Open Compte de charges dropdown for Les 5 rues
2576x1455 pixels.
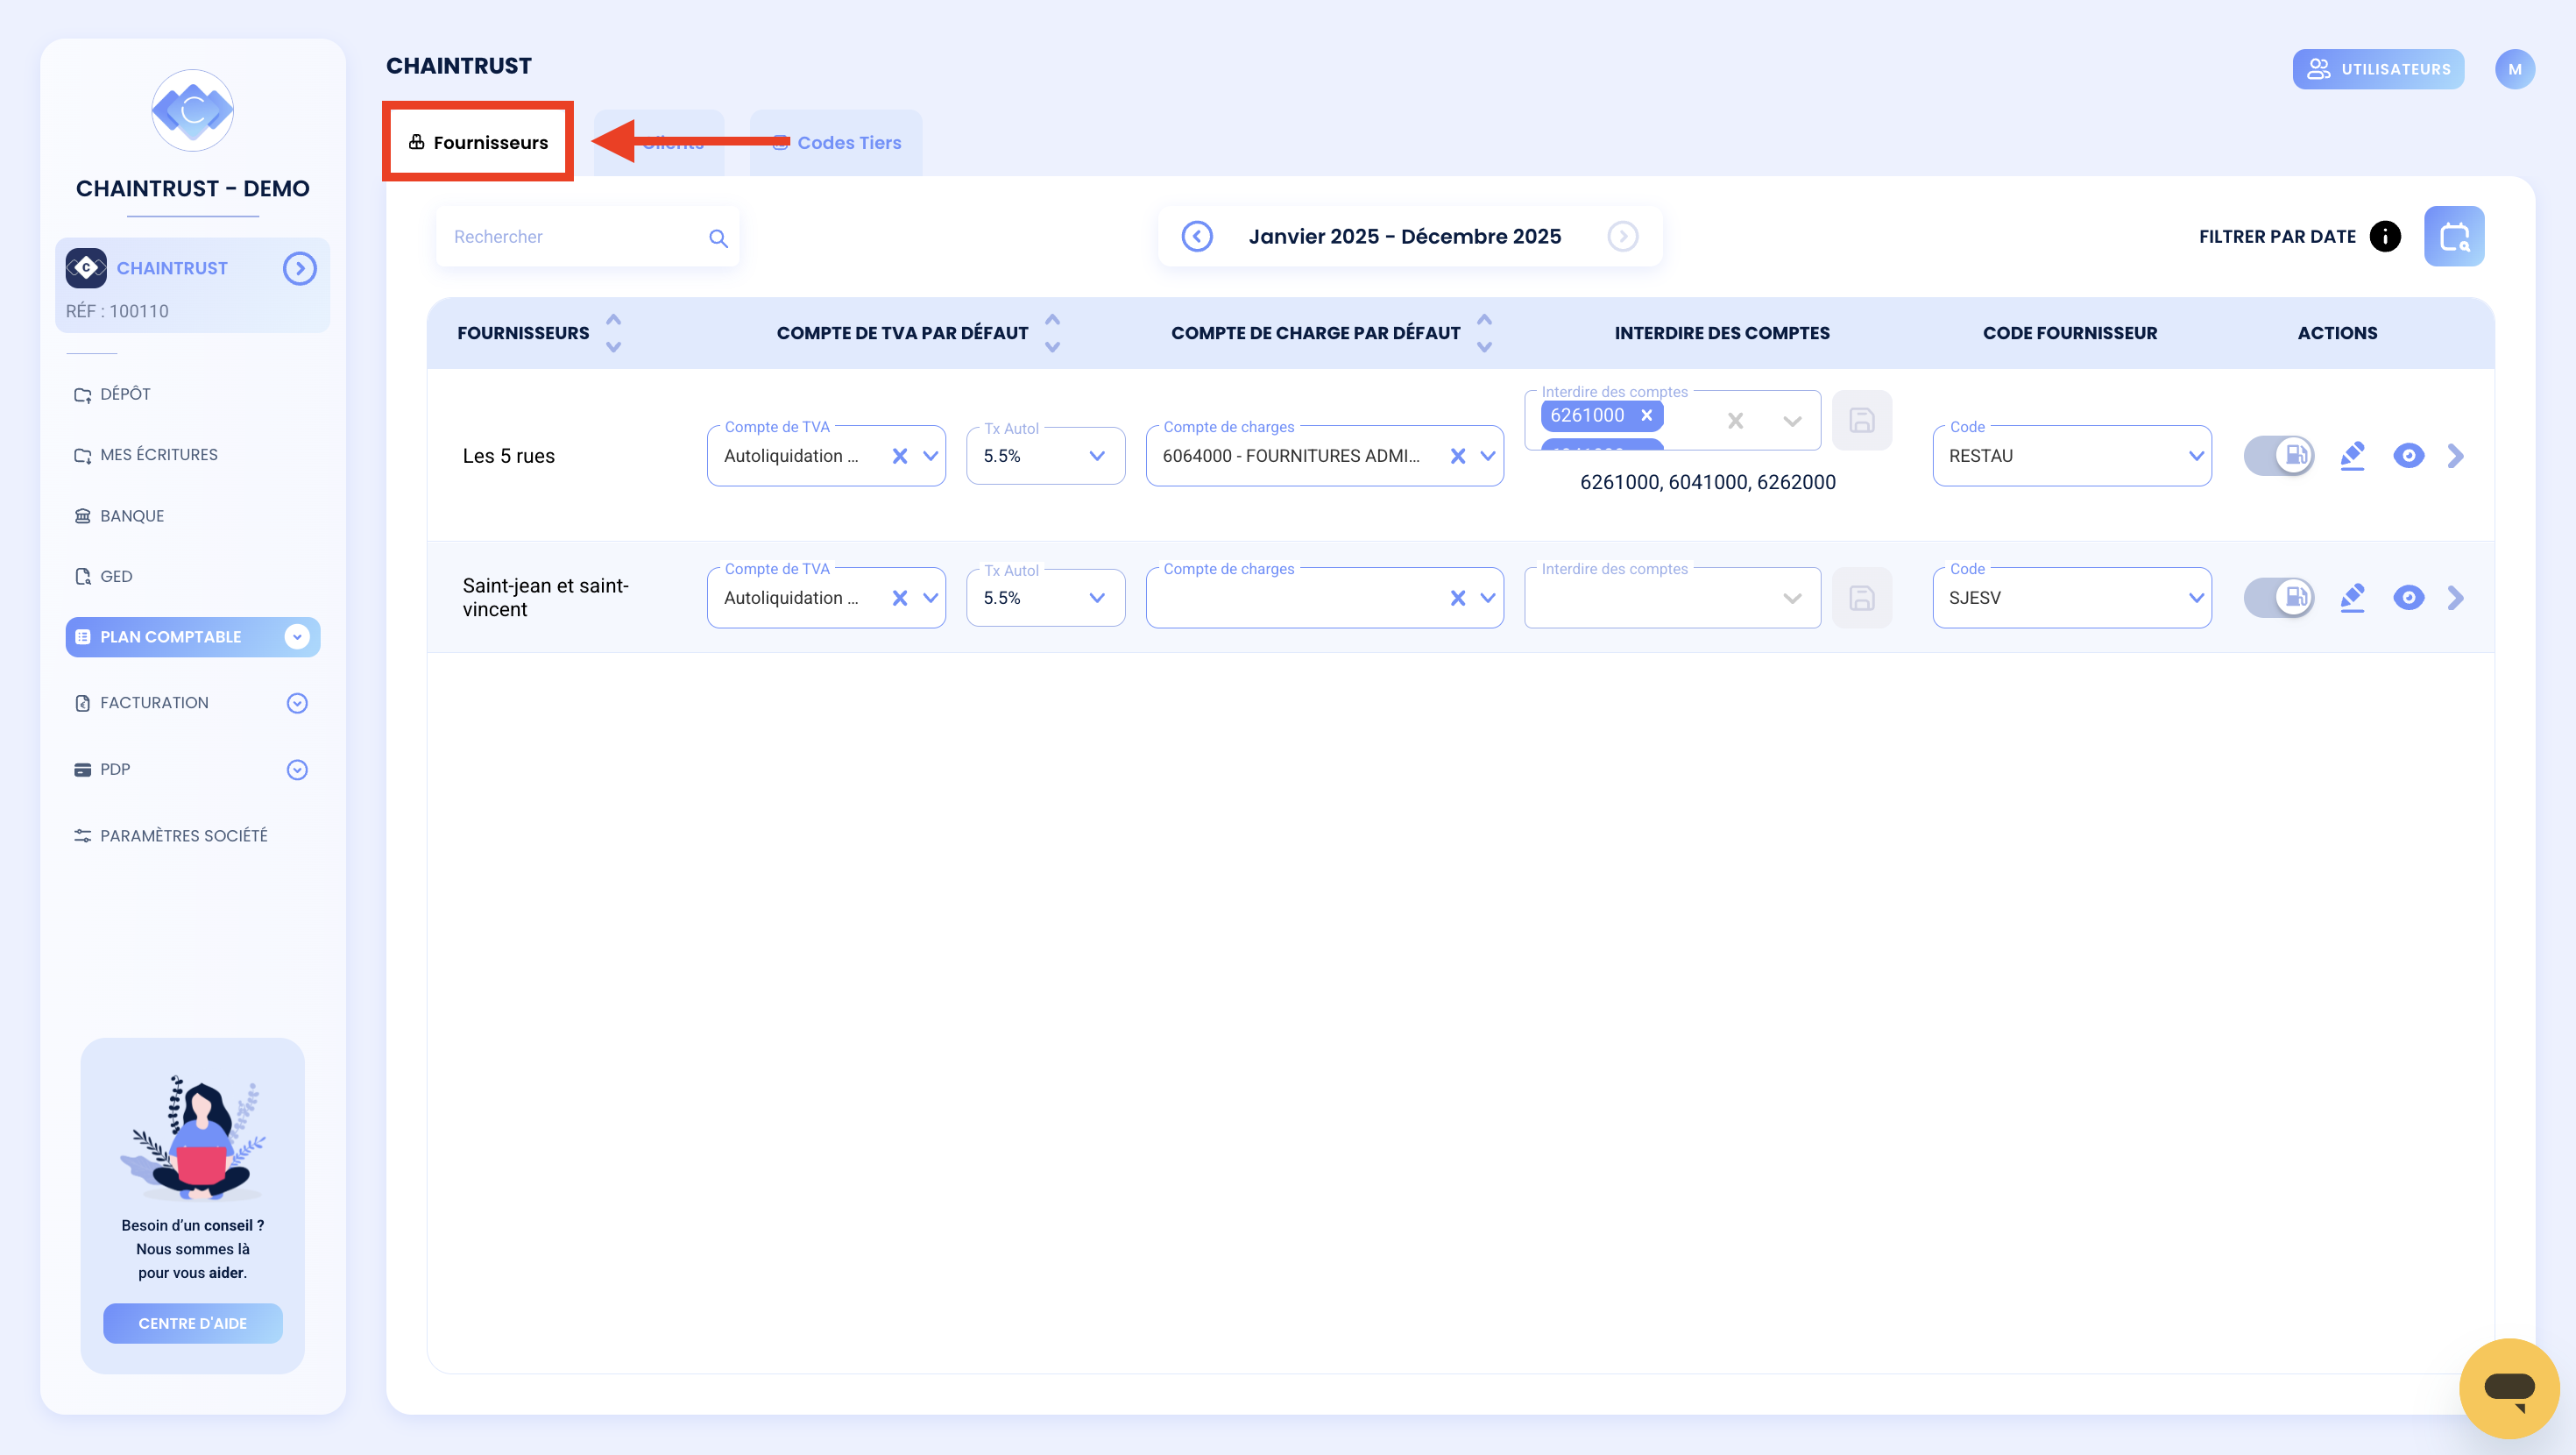pyautogui.click(x=1488, y=457)
